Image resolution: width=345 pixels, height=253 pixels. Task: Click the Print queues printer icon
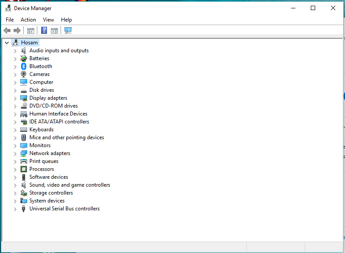click(24, 161)
